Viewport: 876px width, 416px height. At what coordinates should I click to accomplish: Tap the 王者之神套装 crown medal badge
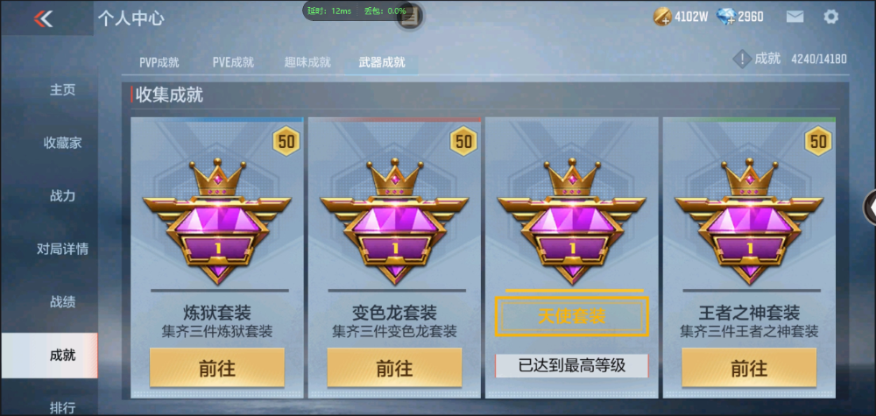749,221
